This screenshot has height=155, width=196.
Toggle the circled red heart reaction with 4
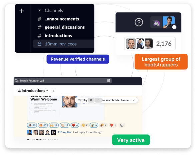point(75,125)
